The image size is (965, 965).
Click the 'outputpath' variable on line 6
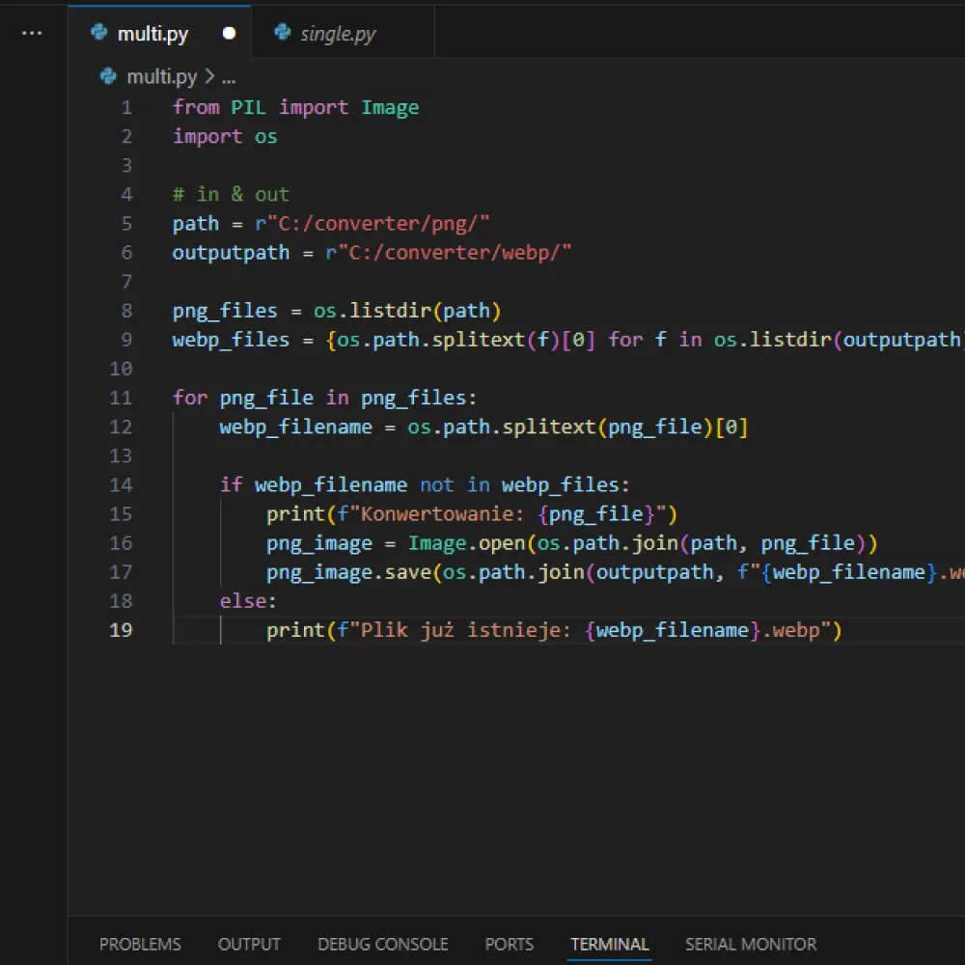[231, 252]
